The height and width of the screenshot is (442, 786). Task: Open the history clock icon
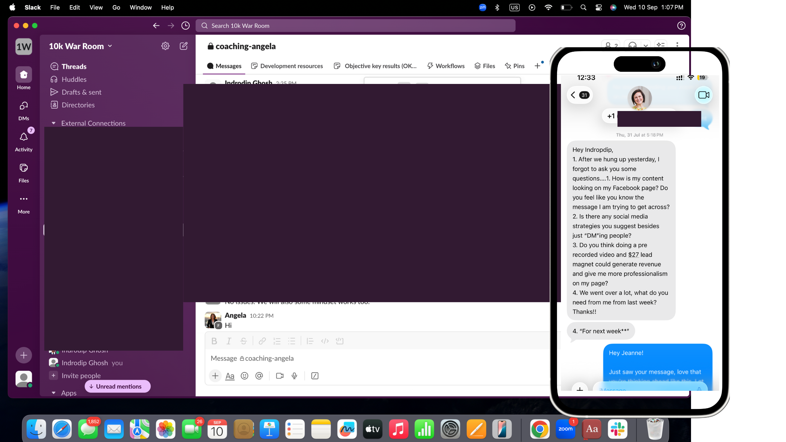[185, 26]
